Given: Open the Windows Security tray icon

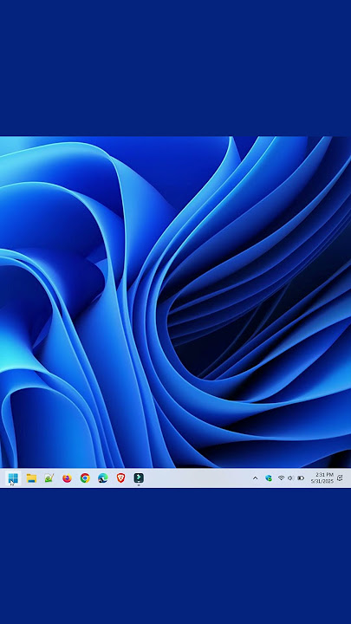Looking at the screenshot, I should (269, 478).
